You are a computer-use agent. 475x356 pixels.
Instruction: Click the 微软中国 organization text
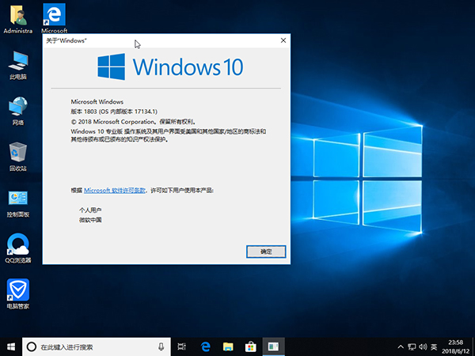(90, 220)
